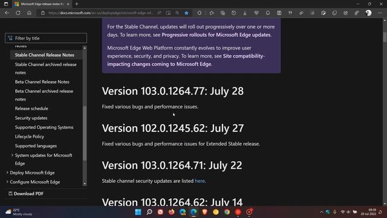Click the page vertical scrollbar thumb
The image size is (387, 218).
coord(385,37)
